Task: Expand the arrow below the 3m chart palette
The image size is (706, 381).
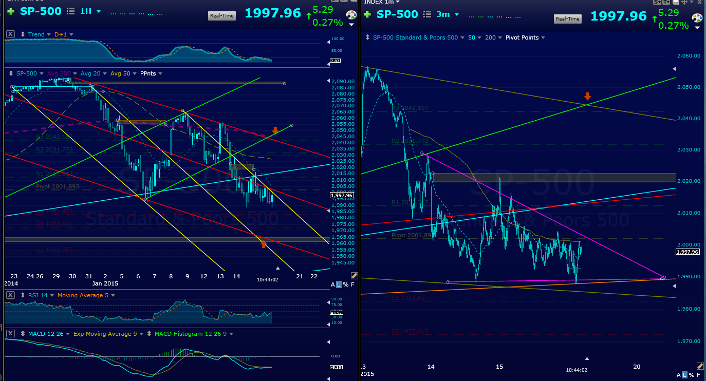Action: (697, 28)
